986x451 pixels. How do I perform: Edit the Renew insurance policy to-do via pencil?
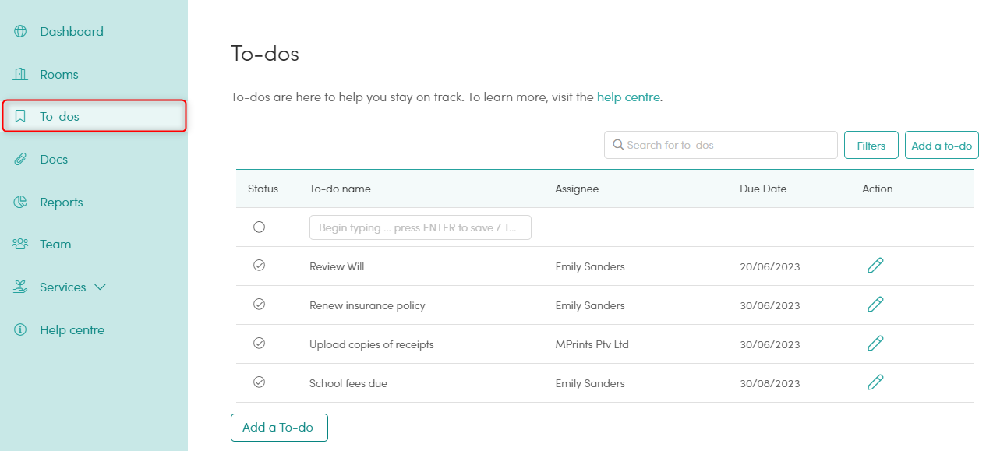pos(875,305)
